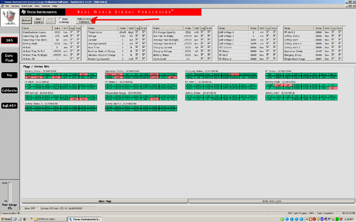The height and width of the screenshot is (222, 356).
Task: Open the Data Flash screen
Action: click(x=9, y=58)
